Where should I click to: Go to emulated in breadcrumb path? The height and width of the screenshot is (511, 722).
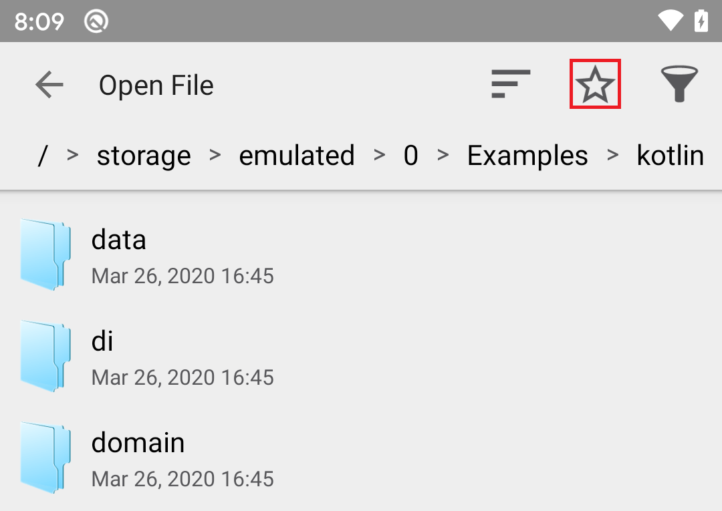pos(297,156)
